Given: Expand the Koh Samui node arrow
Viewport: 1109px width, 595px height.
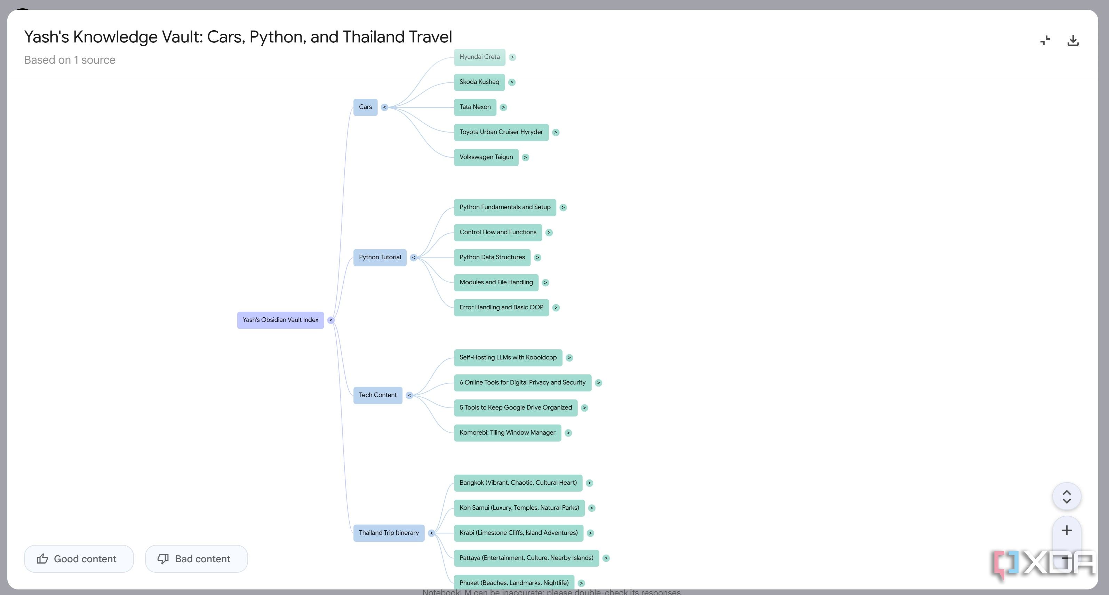Looking at the screenshot, I should point(591,508).
